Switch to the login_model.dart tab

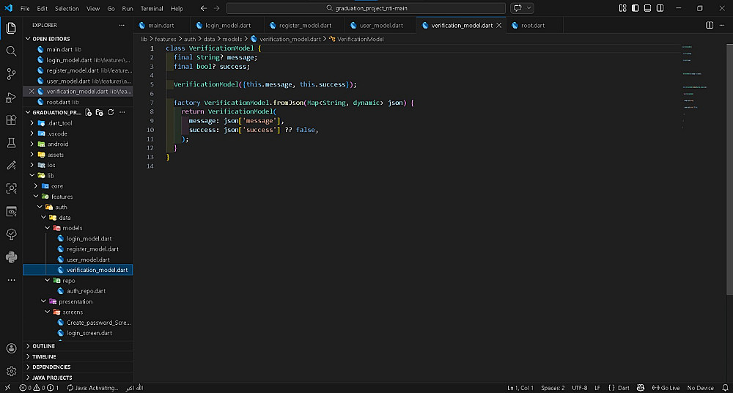[x=227, y=26]
